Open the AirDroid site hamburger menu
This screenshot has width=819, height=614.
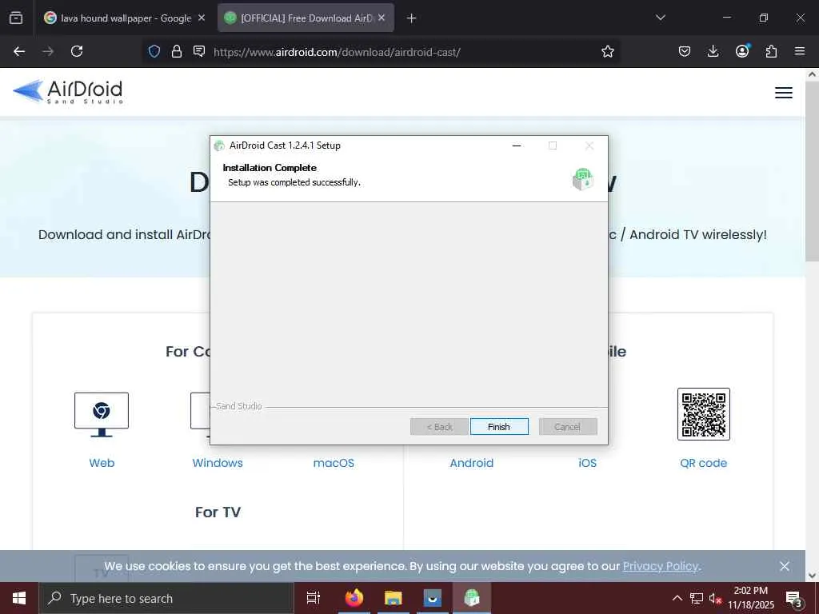(784, 93)
